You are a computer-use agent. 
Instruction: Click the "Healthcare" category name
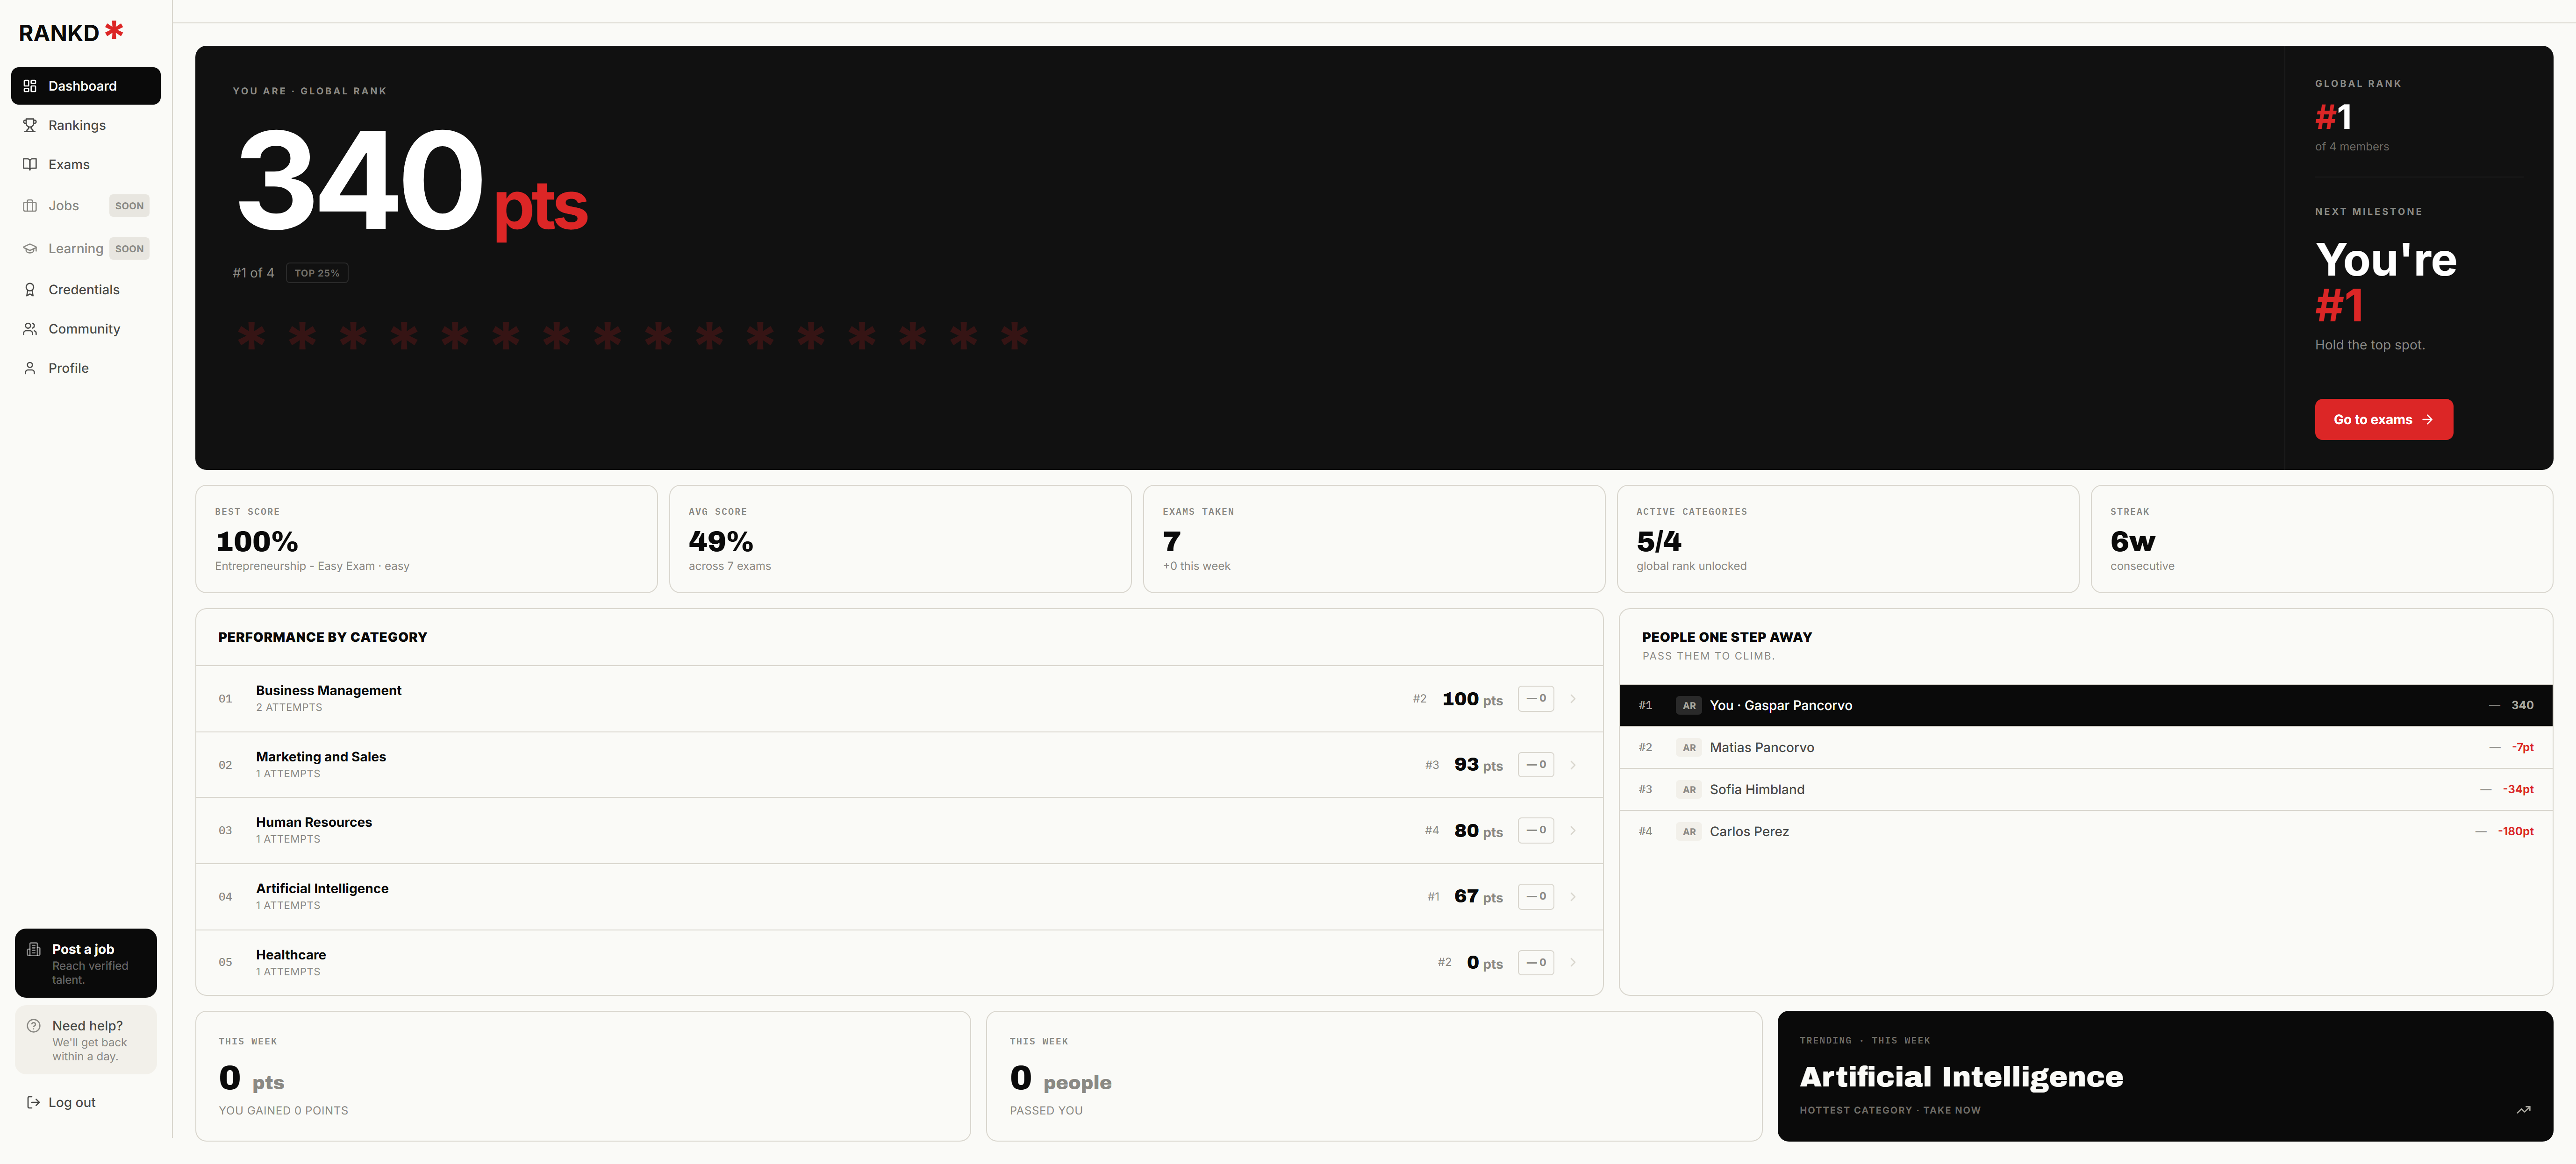(x=291, y=955)
